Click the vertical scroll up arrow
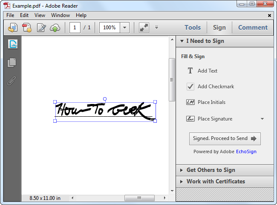The height and width of the screenshot is (205, 277). coord(172,40)
